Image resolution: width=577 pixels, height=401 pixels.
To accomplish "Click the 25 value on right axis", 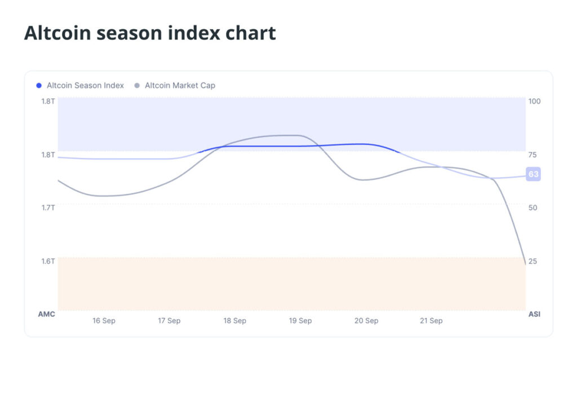I will pyautogui.click(x=533, y=261).
